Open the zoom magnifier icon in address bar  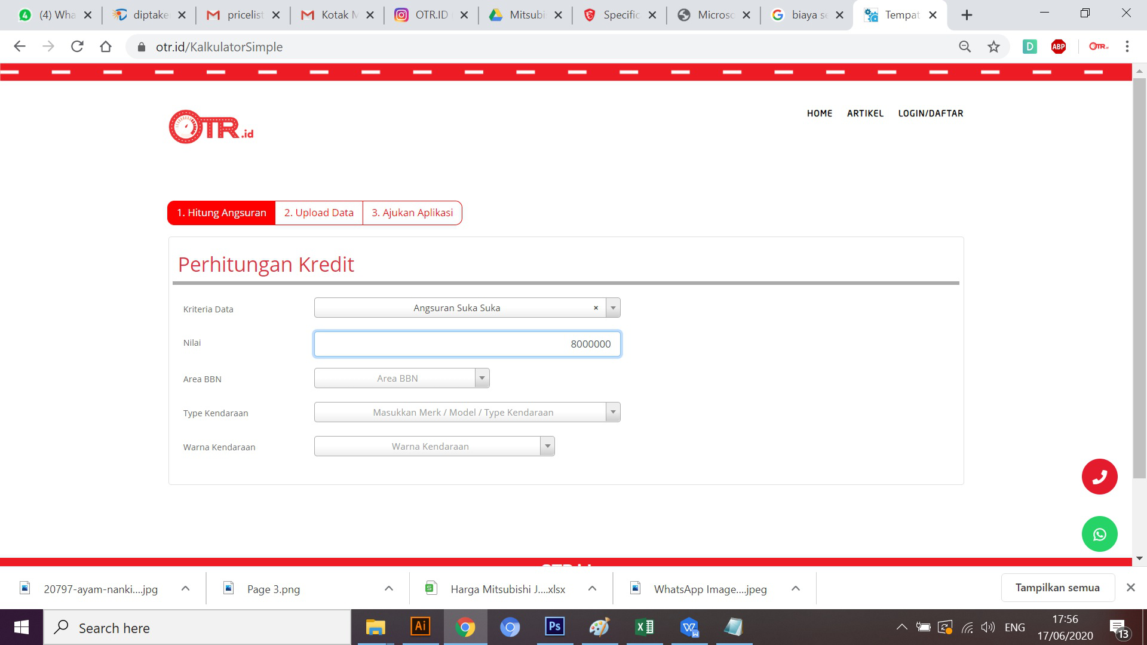click(965, 47)
